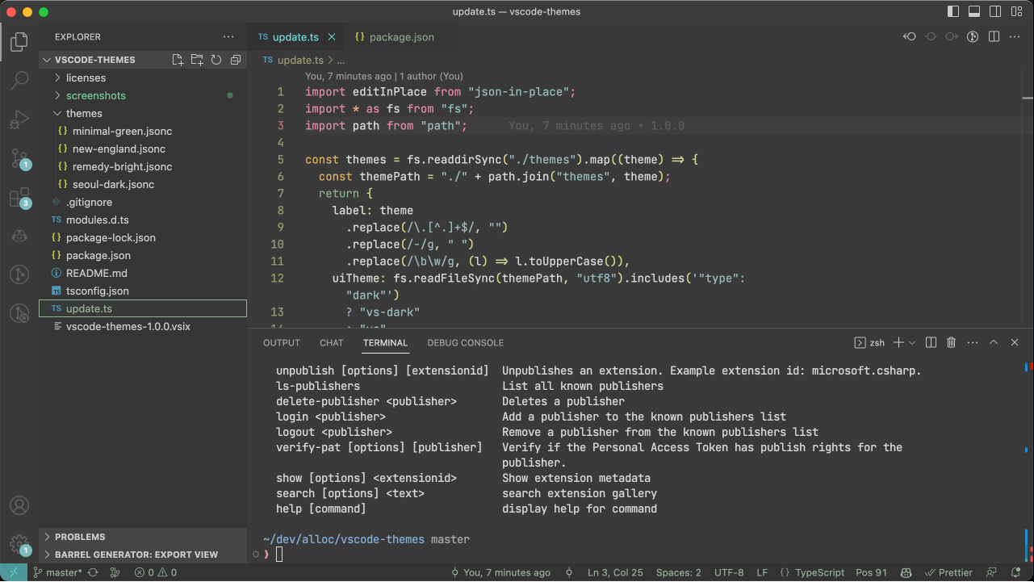
Task: Collapse VSCODE-THEMES root section
Action: pyautogui.click(x=95, y=60)
